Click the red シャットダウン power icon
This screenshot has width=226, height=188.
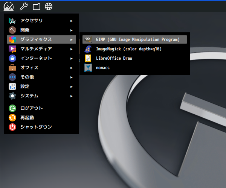point(12,127)
